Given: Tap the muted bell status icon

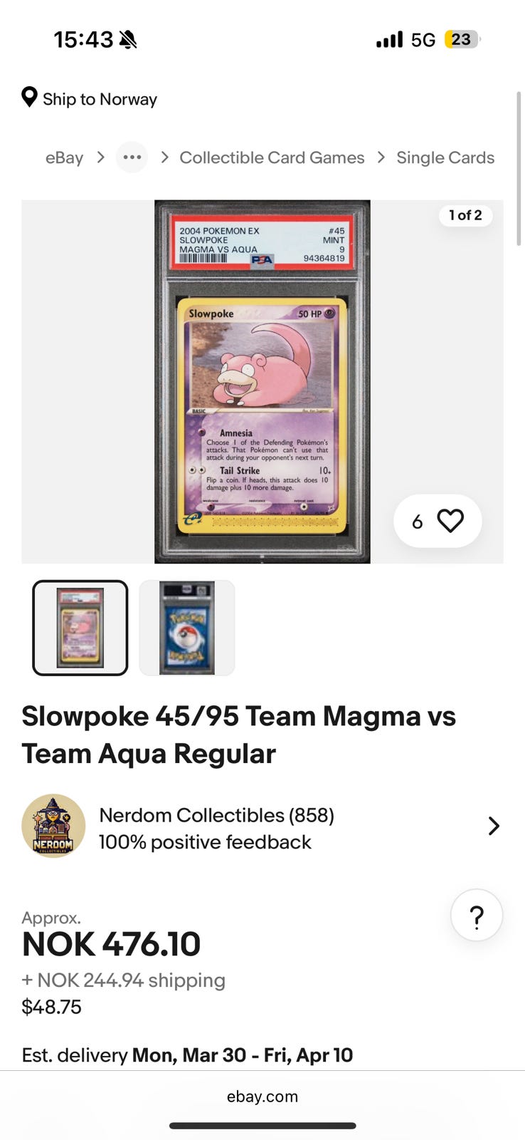Looking at the screenshot, I should click(x=128, y=40).
